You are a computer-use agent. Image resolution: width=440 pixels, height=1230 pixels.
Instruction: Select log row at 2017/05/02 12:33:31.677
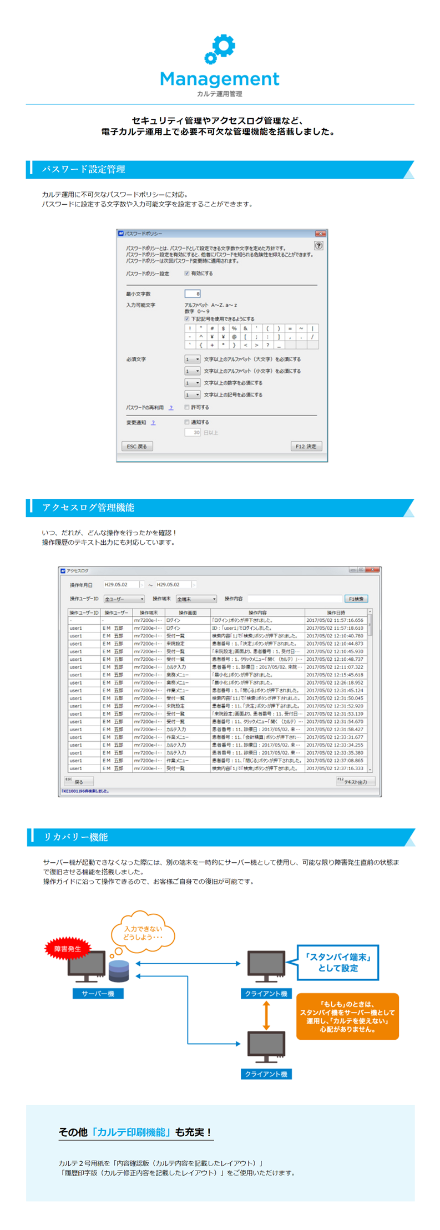coord(217,737)
